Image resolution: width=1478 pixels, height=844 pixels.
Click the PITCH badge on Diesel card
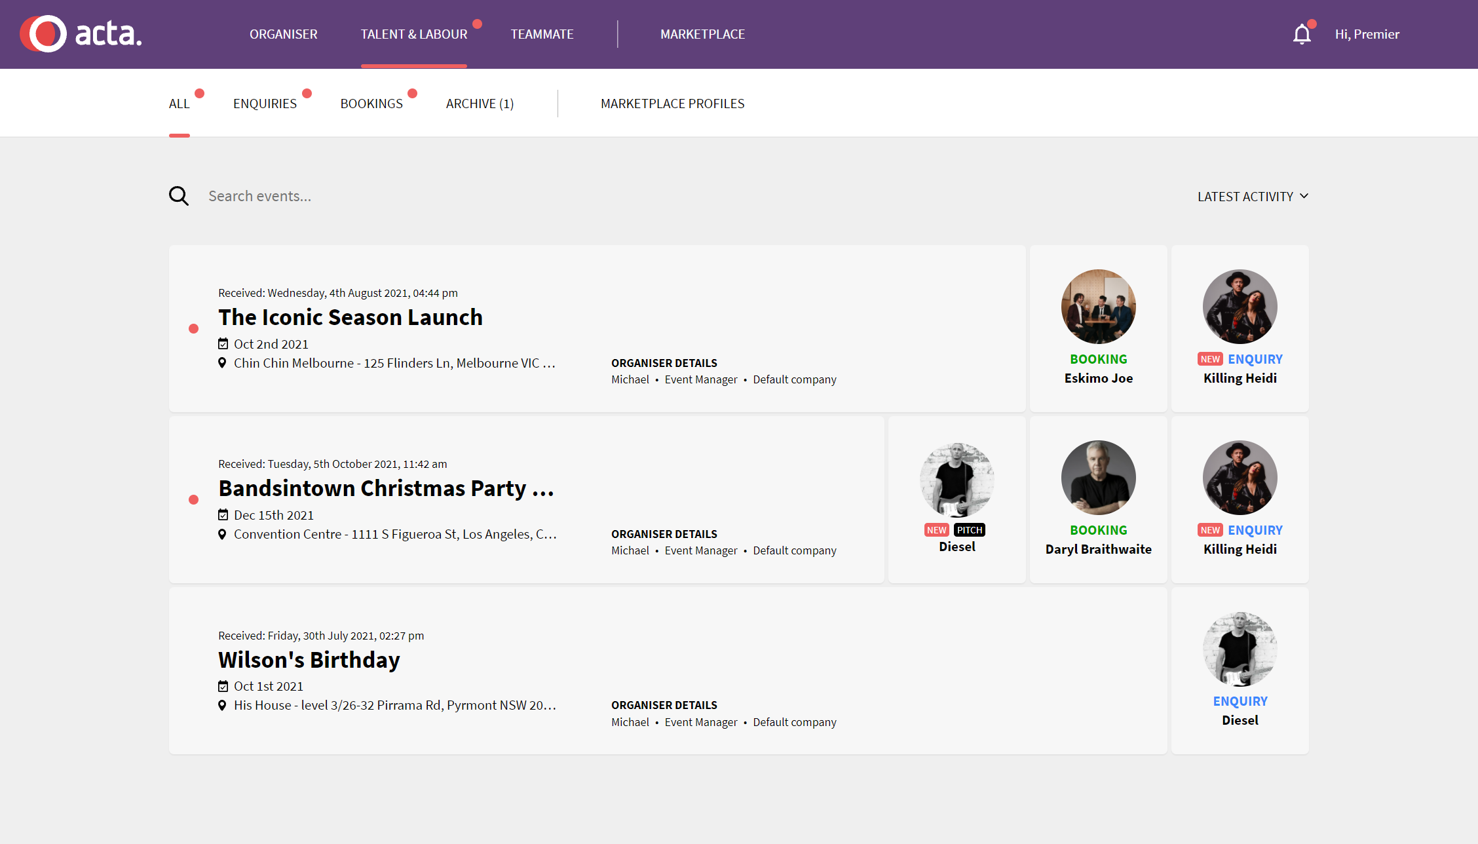click(970, 530)
